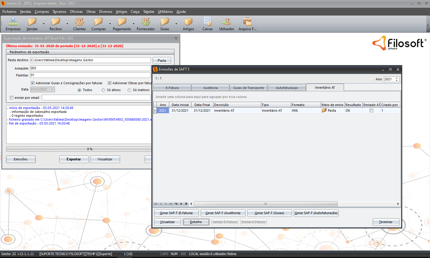Expand the Guias toolbar dropdown arrow
430x258 pixels.
tap(176, 24)
